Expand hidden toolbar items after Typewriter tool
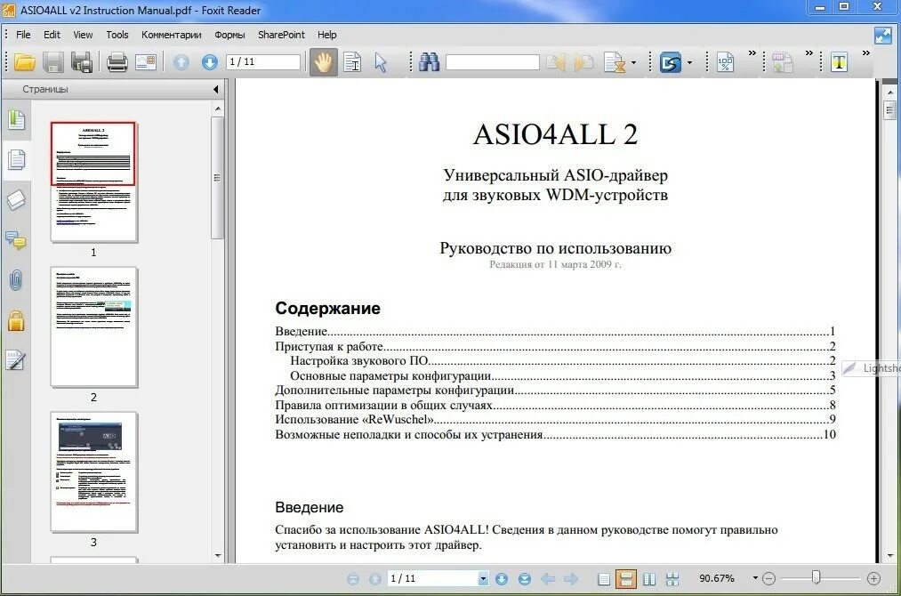 click(866, 52)
